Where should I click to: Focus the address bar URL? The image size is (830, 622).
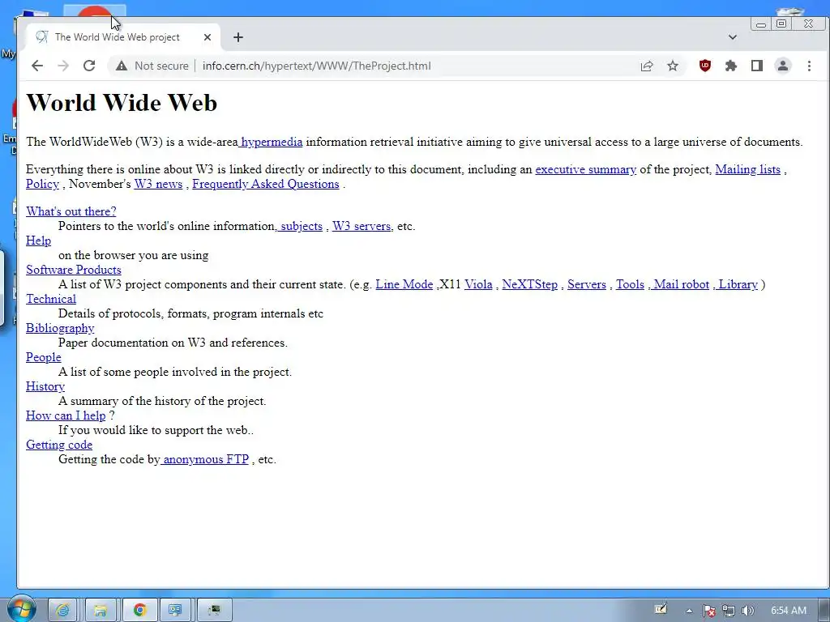[x=317, y=66]
